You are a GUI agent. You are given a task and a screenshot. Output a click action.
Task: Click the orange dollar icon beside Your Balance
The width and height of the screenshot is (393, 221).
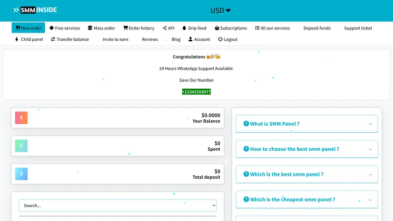[21, 118]
